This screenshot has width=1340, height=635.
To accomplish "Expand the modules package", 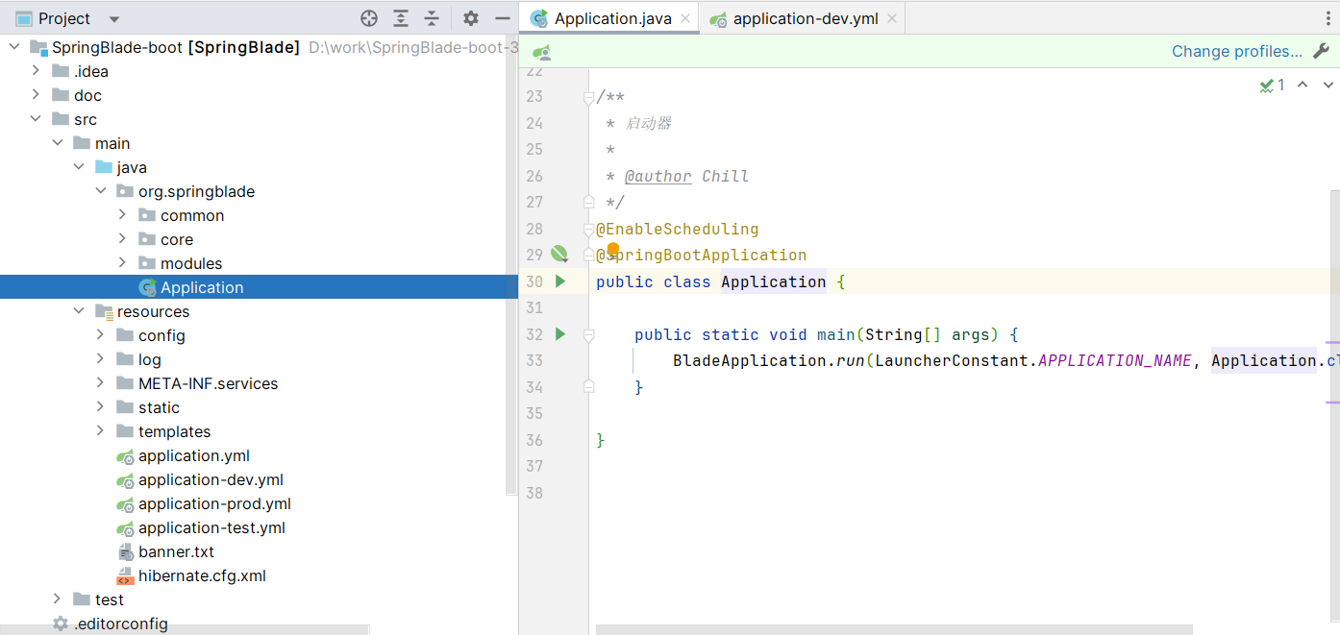I will 122,263.
